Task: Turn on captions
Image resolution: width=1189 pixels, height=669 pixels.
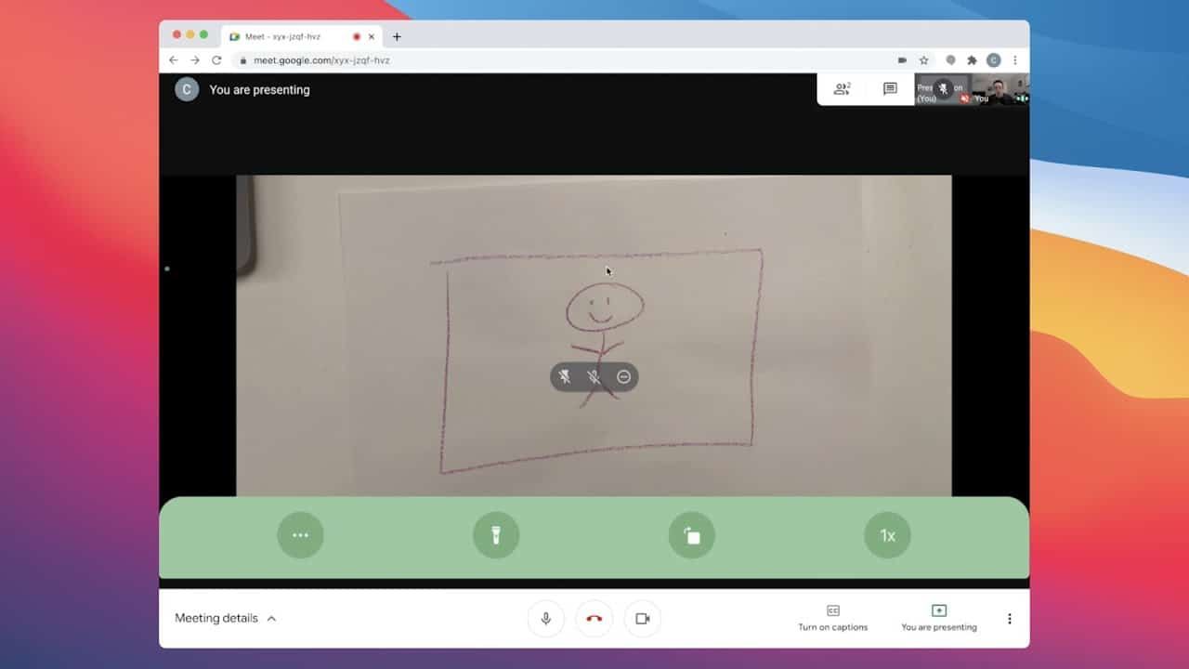Action: (832, 618)
